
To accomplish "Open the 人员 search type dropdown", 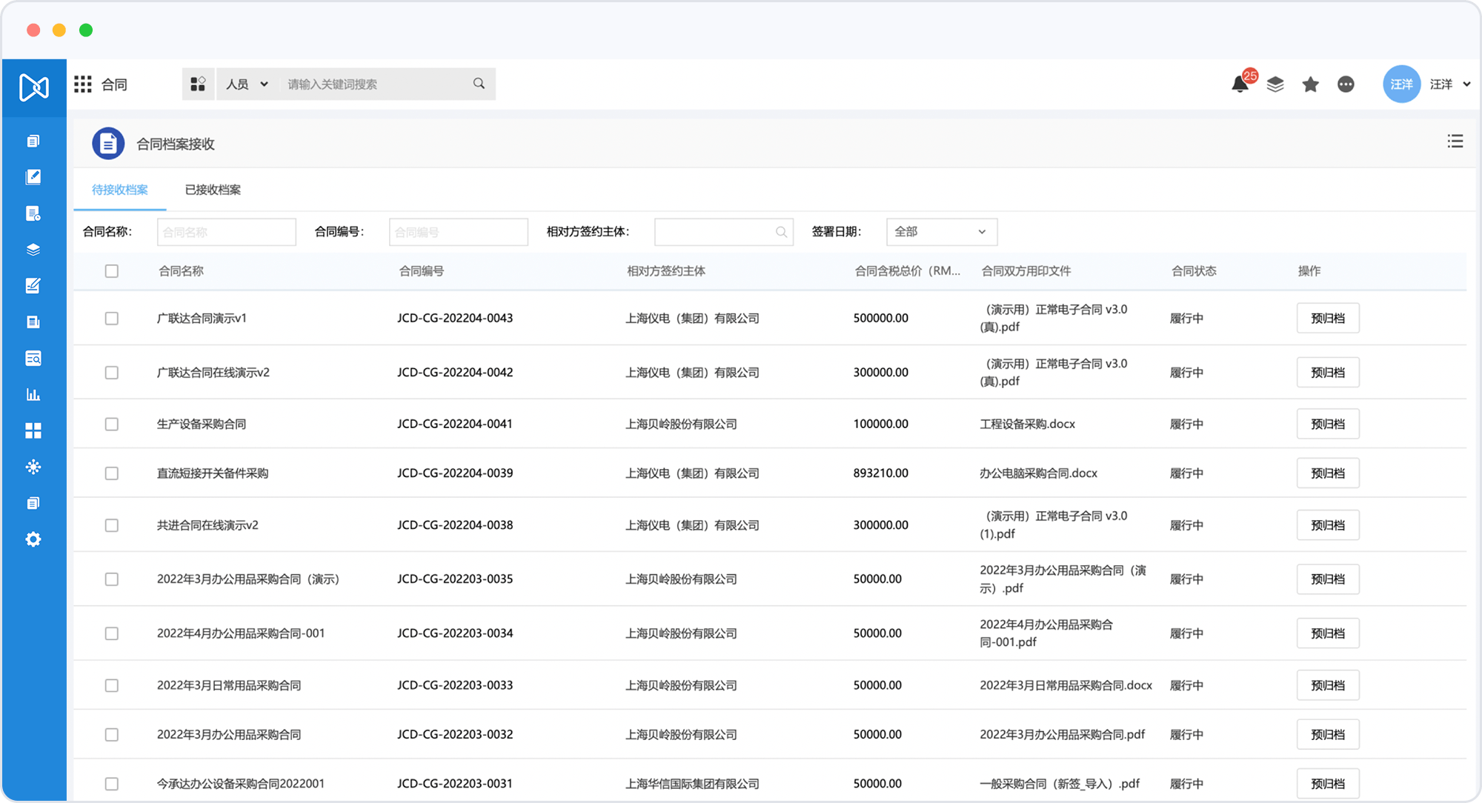I will tap(247, 84).
